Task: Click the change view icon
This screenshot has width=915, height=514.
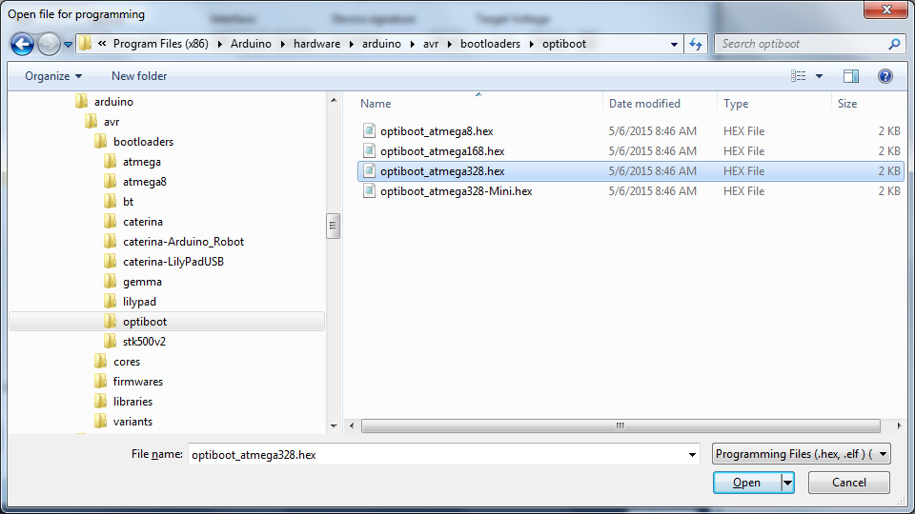Action: click(798, 76)
